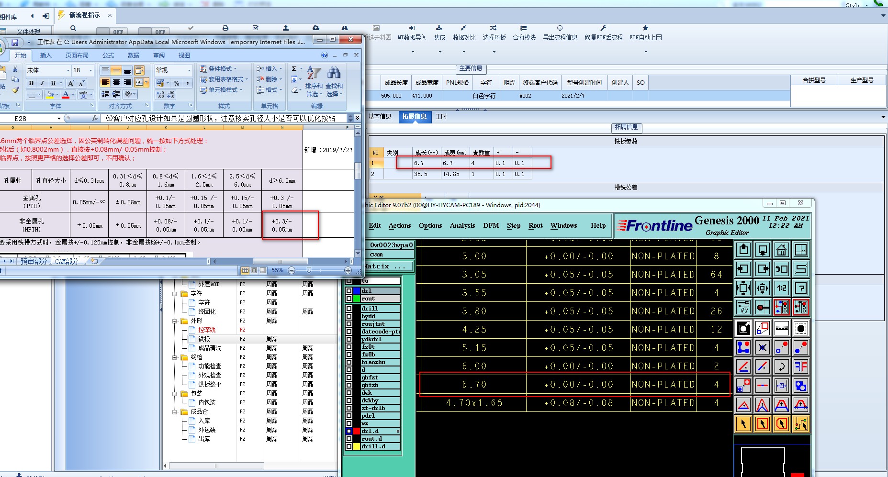Screen dimensions: 888x477
Task: Click the 数据对比 toolbar icon
Action: click(464, 33)
